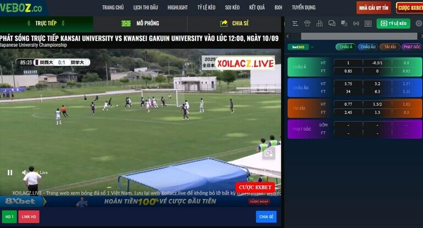The image size is (423, 228).
Task: Click the camera capture icon
Action: tap(368, 24)
